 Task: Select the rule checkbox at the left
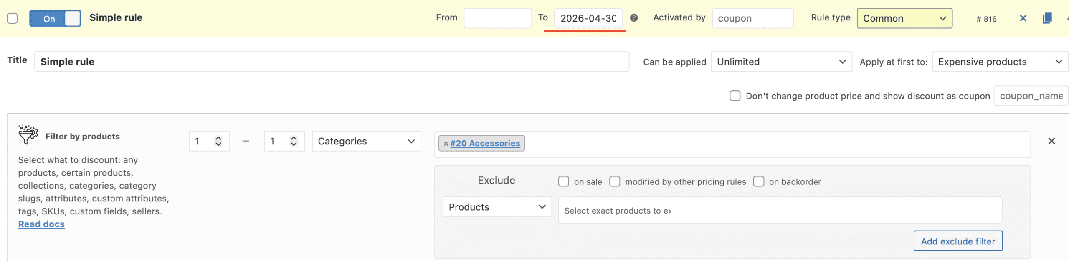click(x=13, y=18)
